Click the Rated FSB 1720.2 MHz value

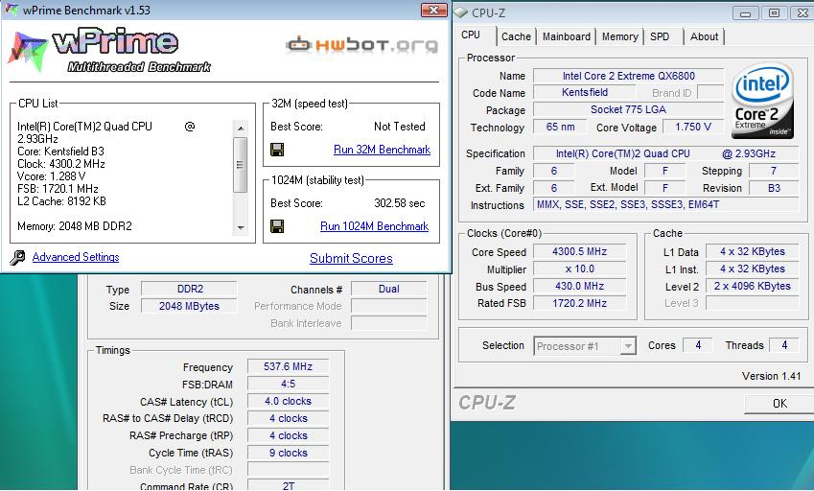(579, 303)
